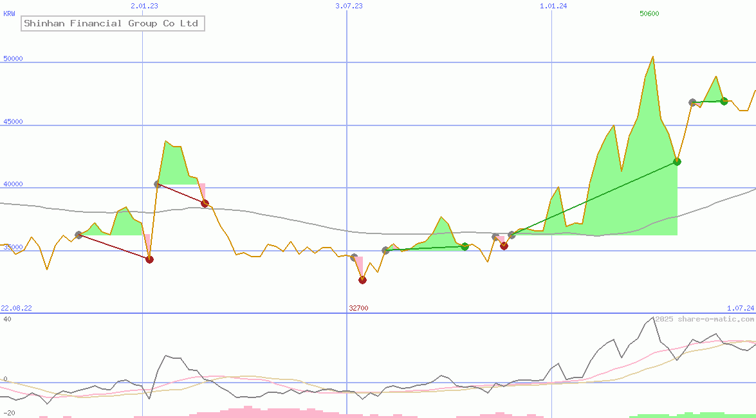Click the 35000 price axis label

(13, 247)
